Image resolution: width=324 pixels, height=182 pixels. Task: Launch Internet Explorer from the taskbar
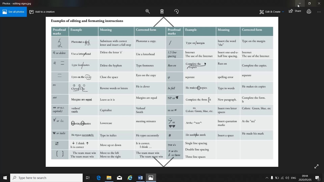coord(130,178)
